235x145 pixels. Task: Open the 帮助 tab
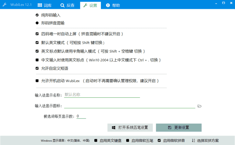coord(113,5)
